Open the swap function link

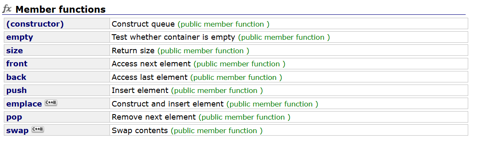[x=17, y=131]
